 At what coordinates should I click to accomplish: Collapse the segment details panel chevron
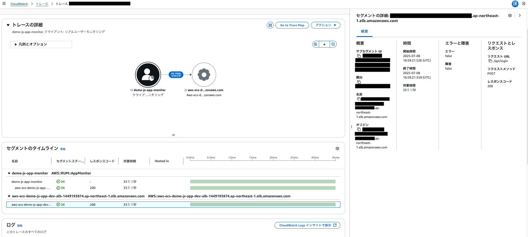pyautogui.click(x=520, y=16)
